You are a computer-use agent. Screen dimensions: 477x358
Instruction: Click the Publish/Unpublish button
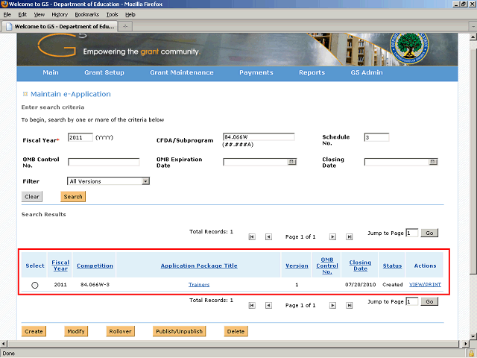(x=179, y=331)
